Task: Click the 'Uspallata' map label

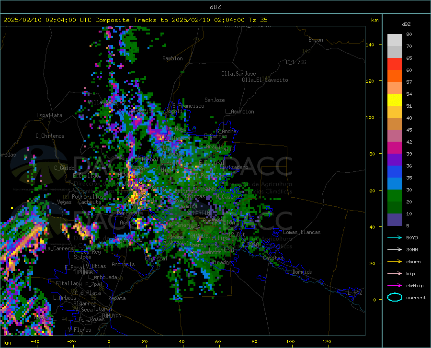Action: 49,115
